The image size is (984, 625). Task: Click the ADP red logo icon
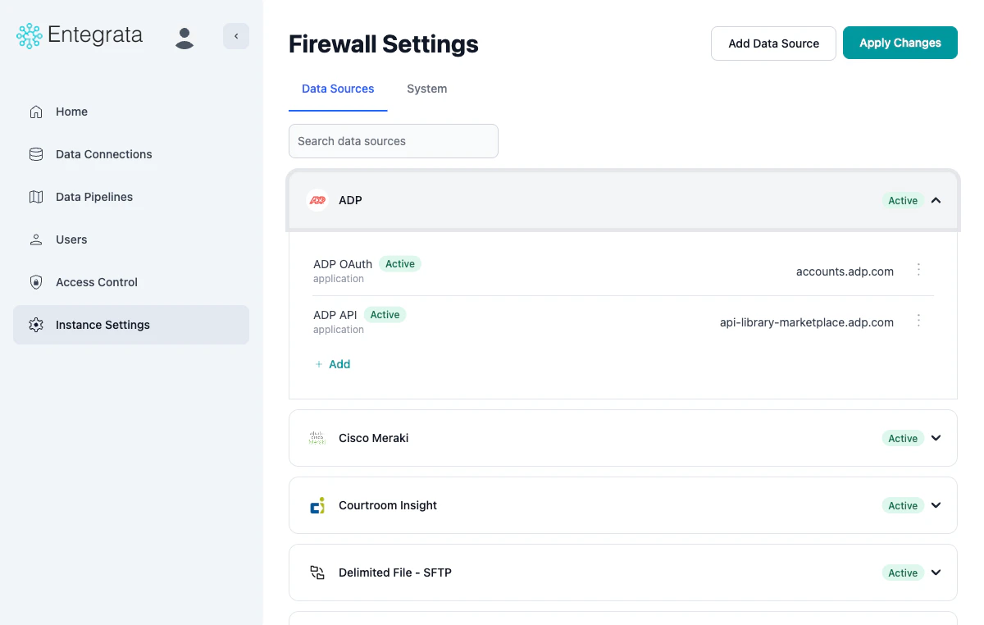point(317,200)
